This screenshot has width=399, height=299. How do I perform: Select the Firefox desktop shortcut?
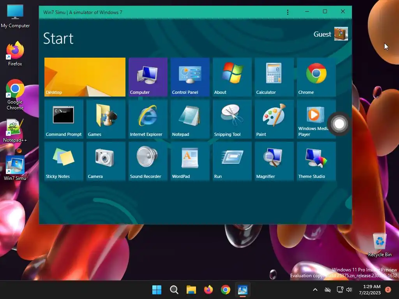(x=15, y=53)
